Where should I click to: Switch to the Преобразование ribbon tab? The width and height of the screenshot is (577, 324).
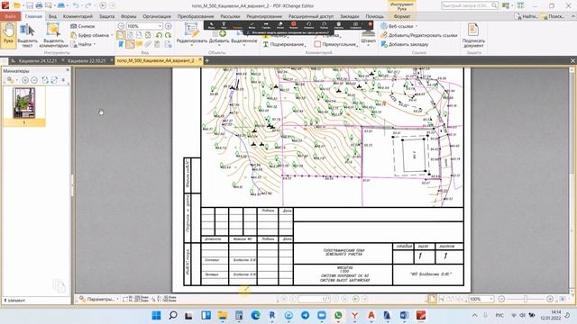(x=196, y=16)
